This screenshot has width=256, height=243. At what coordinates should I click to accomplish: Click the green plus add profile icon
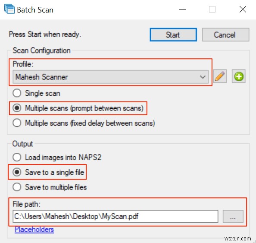pos(239,76)
